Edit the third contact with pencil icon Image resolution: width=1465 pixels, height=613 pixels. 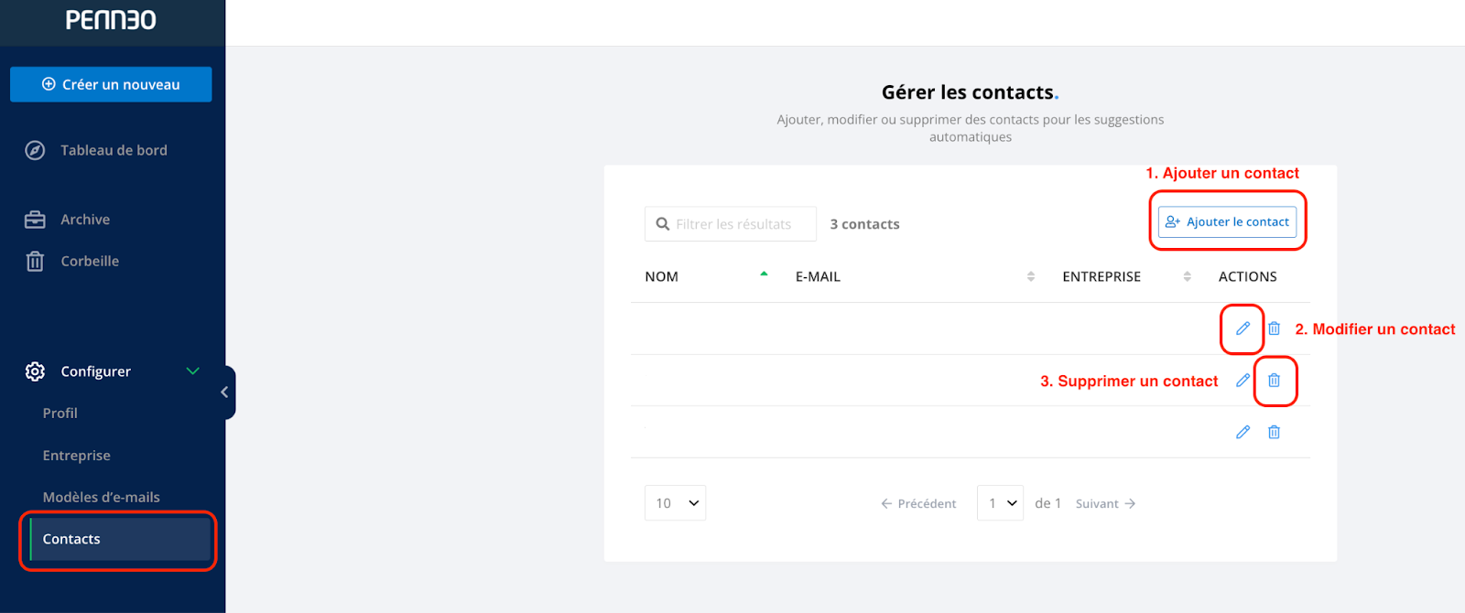[1243, 432]
